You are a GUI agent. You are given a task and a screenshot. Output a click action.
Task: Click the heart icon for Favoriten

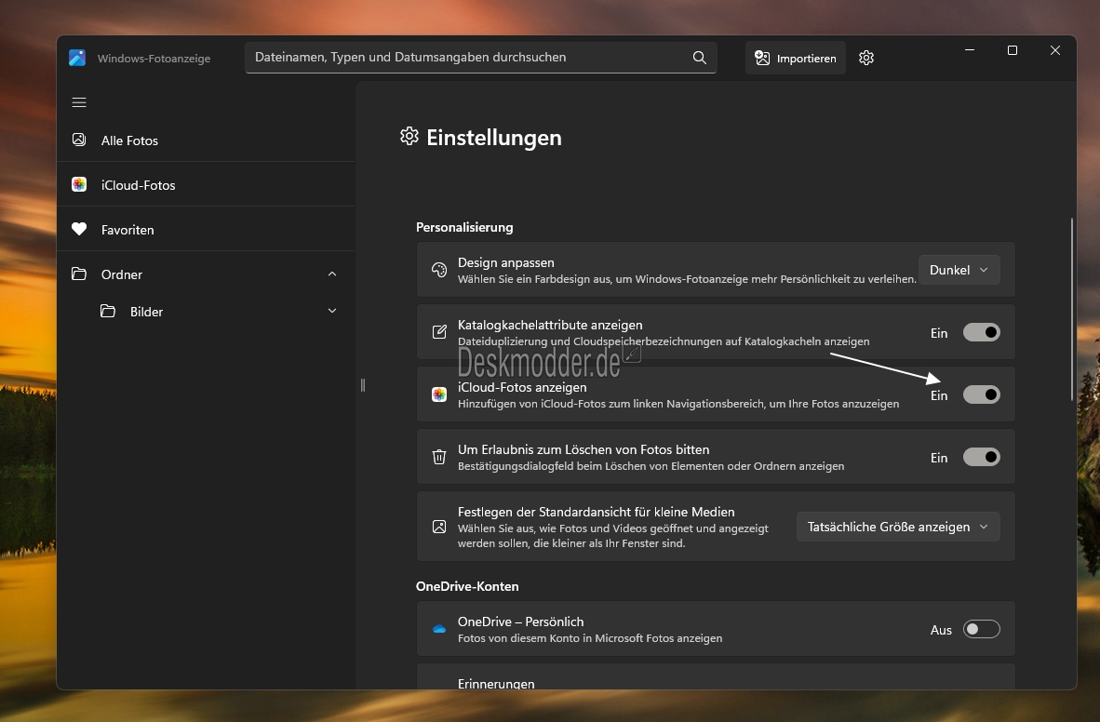[79, 230]
